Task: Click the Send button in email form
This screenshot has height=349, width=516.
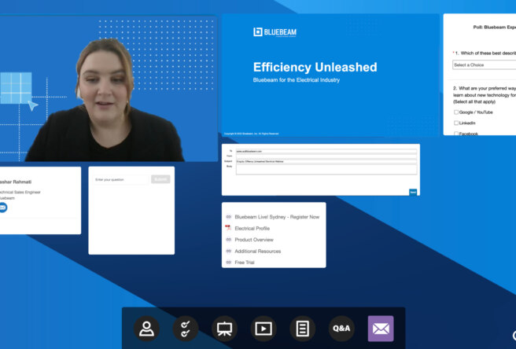Action: pyautogui.click(x=413, y=192)
